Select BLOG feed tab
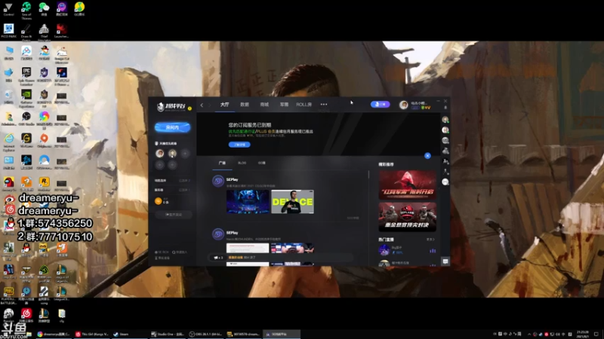The width and height of the screenshot is (604, 339). tap(242, 163)
